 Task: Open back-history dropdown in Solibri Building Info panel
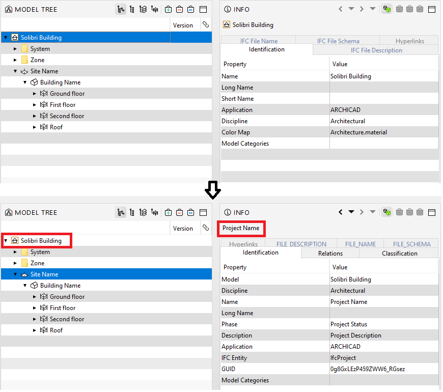[351, 9]
